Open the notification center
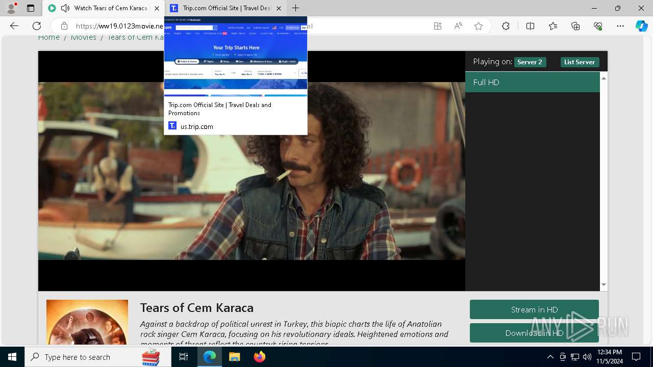This screenshot has height=367, width=653. pyautogui.click(x=636, y=357)
